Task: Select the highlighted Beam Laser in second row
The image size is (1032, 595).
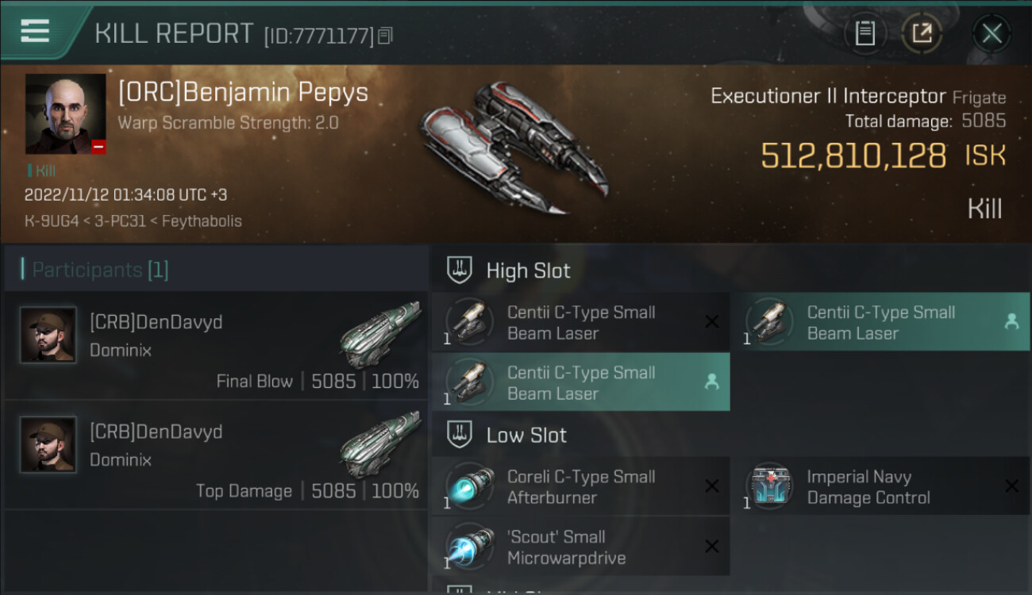Action: coord(580,382)
